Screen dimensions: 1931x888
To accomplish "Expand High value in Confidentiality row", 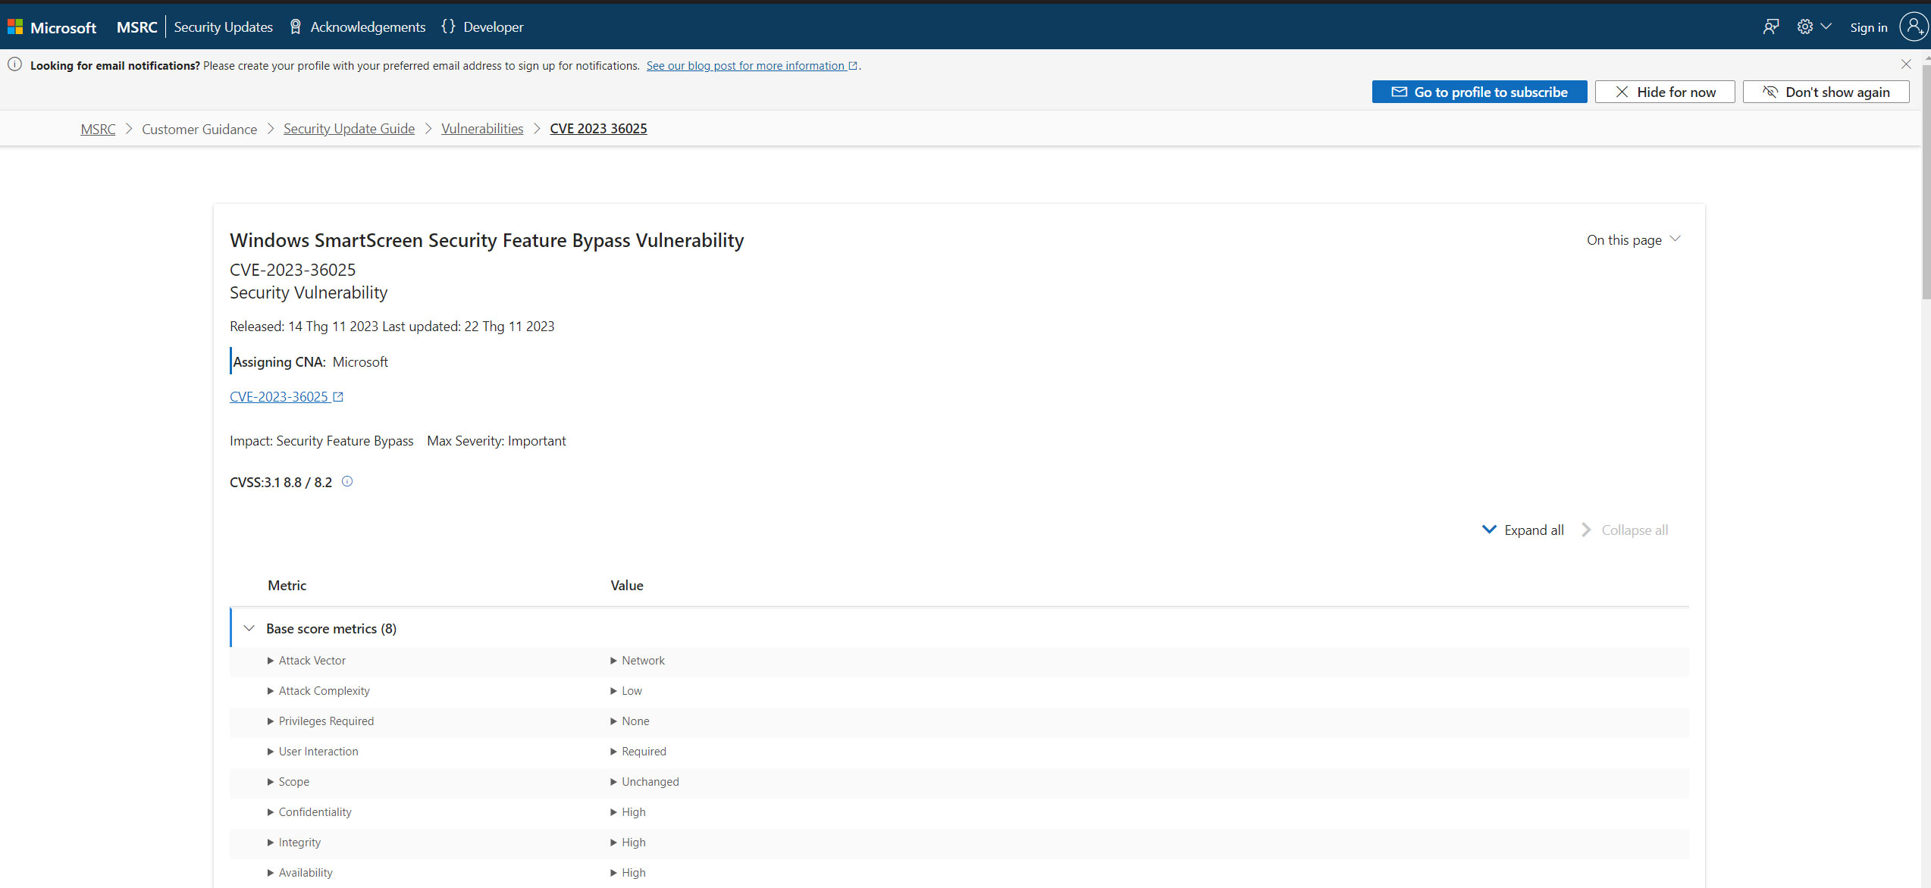I will pyautogui.click(x=628, y=812).
